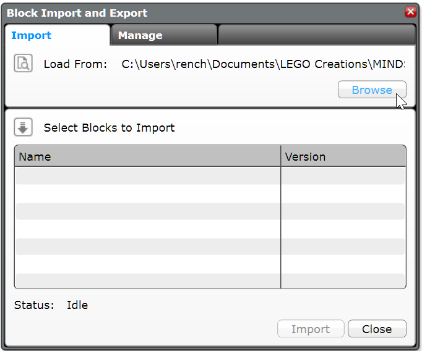Screen dimensions: 422x351
Task: Switch to the Import tab
Action: (x=32, y=35)
